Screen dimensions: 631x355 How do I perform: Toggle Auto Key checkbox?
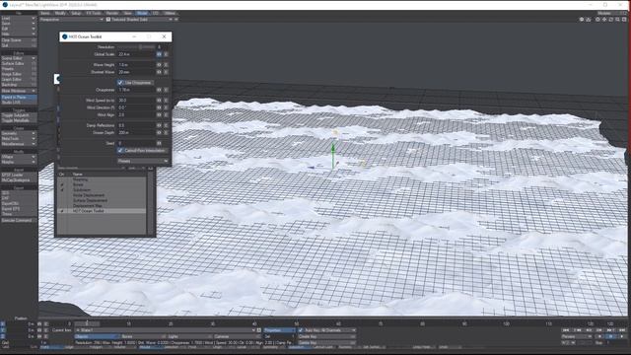301,330
